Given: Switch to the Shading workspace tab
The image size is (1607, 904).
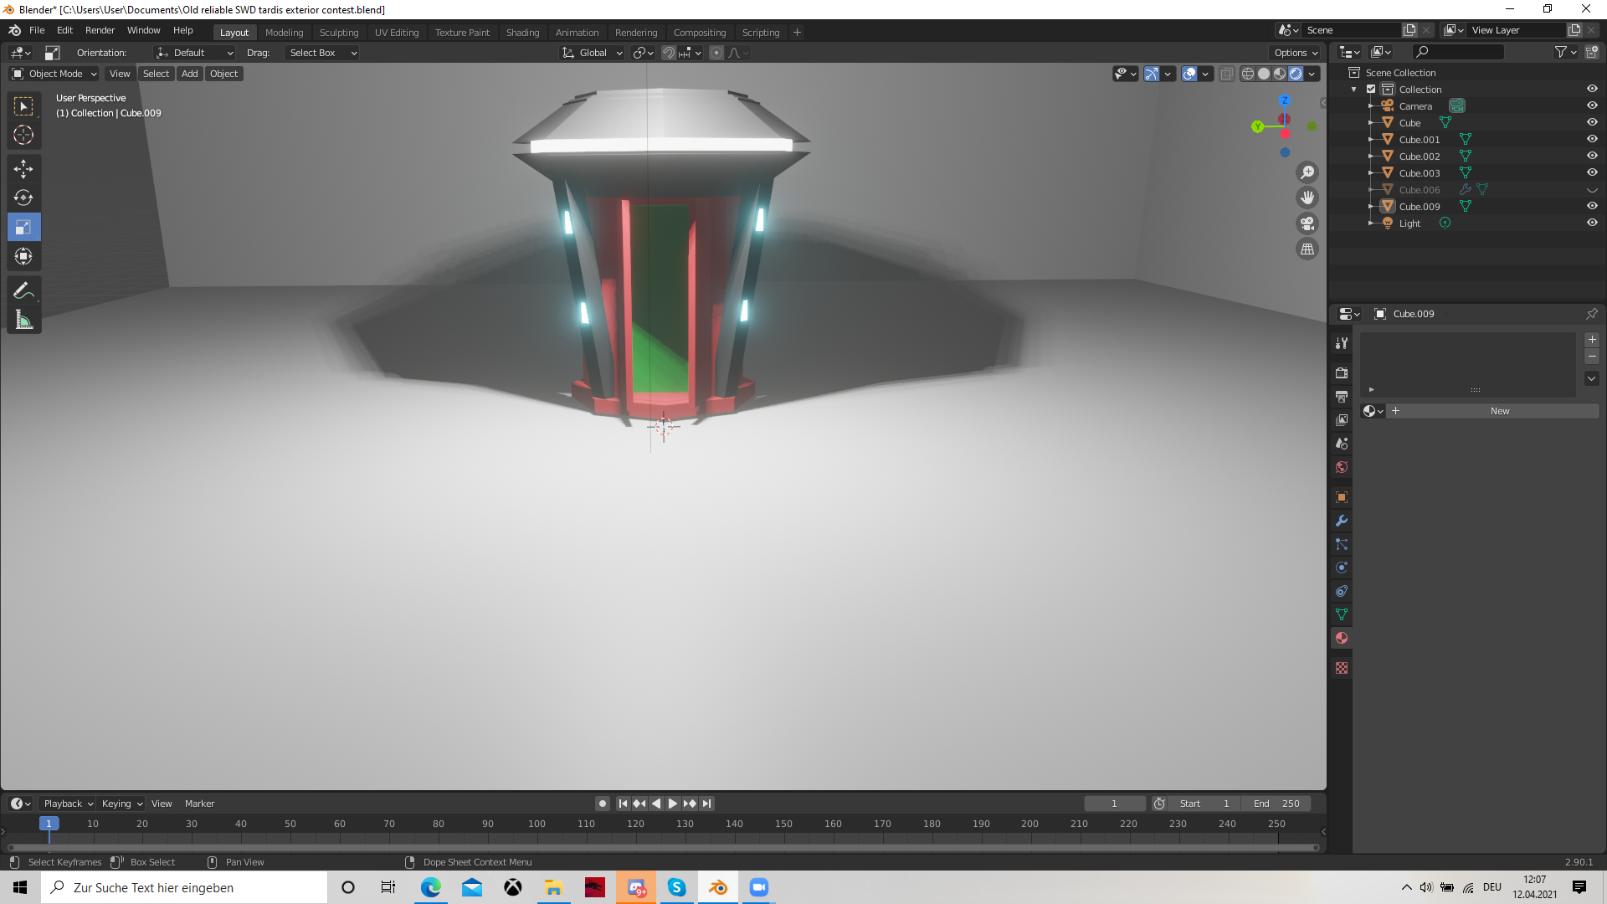Looking at the screenshot, I should tap(522, 33).
